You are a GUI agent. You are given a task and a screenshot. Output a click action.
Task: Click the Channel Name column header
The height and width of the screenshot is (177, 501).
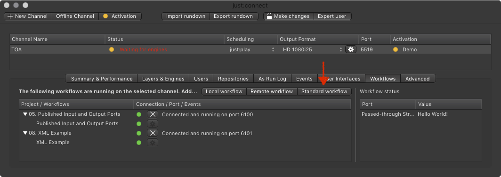(57, 39)
